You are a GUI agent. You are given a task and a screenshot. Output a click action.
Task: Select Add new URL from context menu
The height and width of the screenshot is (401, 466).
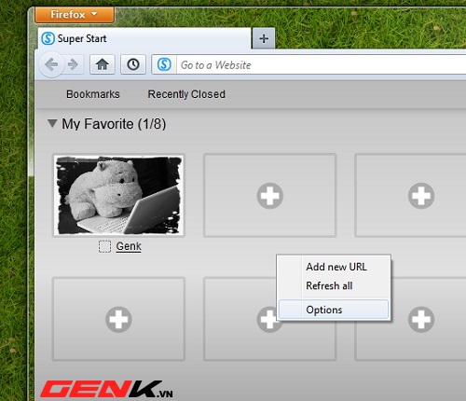coord(336,267)
